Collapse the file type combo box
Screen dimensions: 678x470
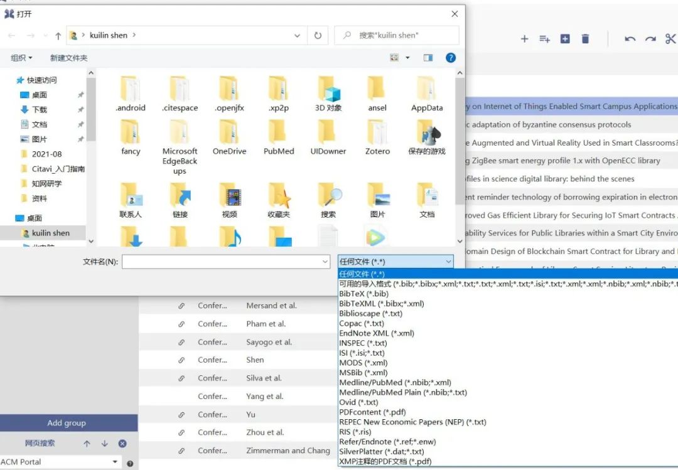[x=448, y=261]
